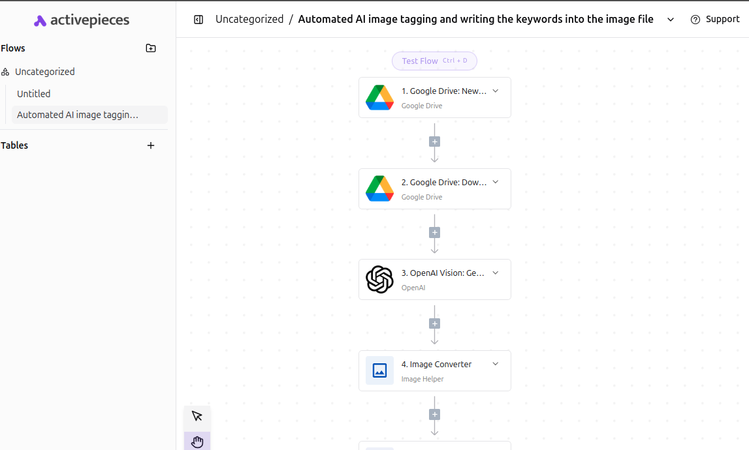Add step between steps 1 and 2
Image resolution: width=749 pixels, height=450 pixels.
point(435,142)
